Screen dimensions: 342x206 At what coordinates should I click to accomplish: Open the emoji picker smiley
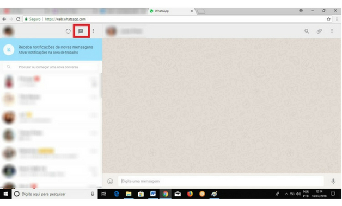[x=110, y=181]
